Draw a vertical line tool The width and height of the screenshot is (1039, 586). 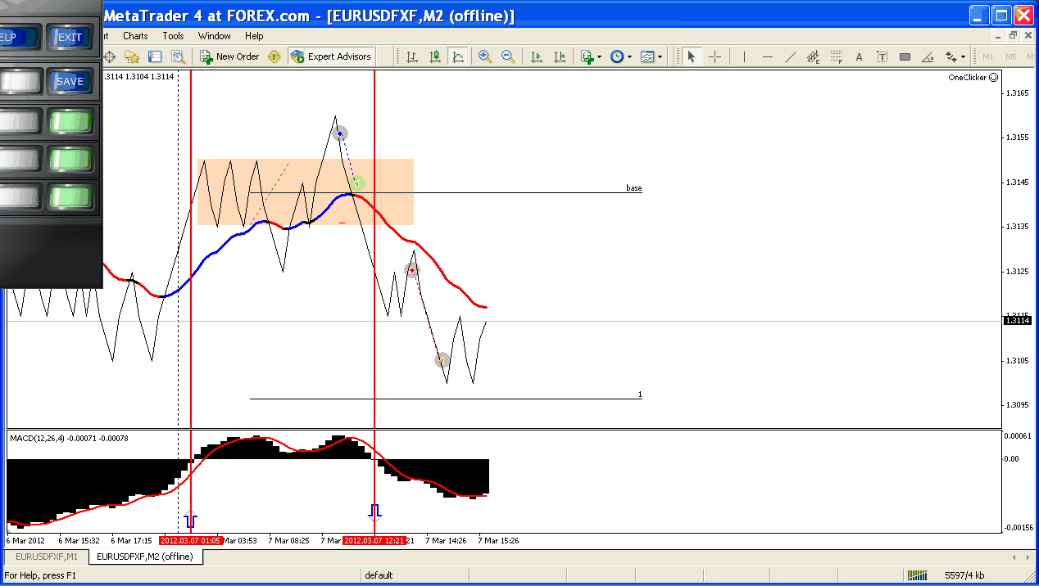pos(744,56)
